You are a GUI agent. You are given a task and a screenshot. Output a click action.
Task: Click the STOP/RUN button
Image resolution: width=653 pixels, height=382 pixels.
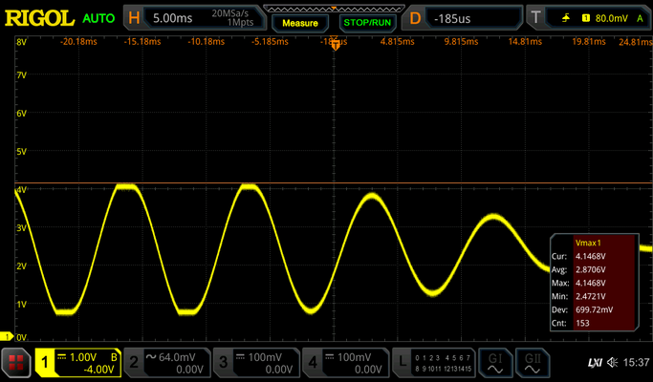[x=367, y=23]
